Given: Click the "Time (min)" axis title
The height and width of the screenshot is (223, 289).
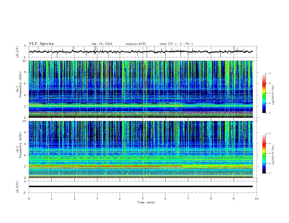Looking at the screenshot, I should (x=146, y=202).
